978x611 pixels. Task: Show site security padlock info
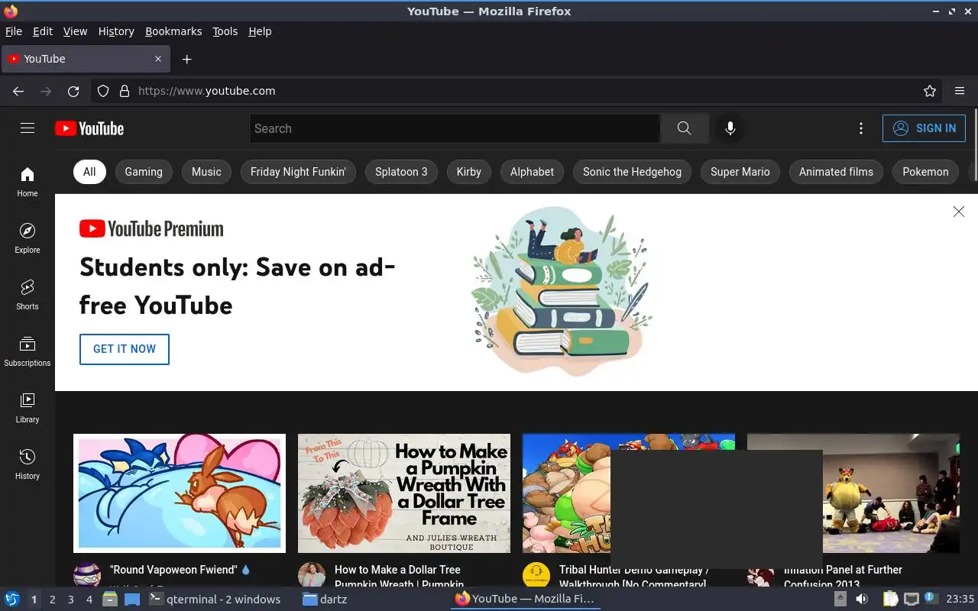125,91
